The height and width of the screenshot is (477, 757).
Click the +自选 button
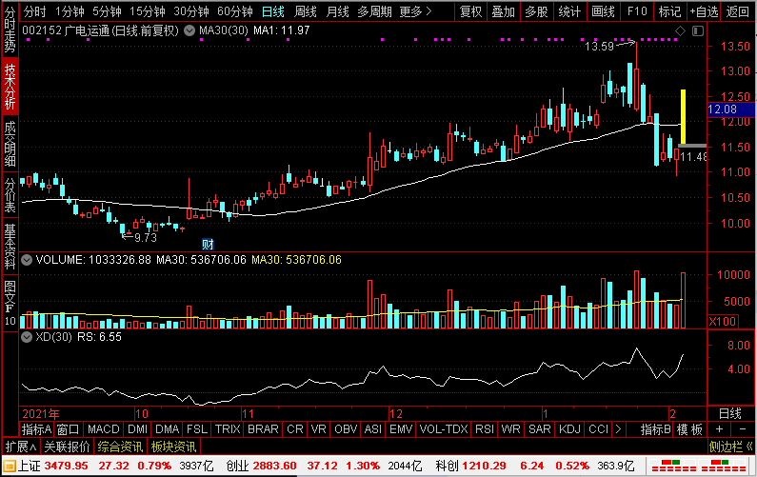pos(704,11)
